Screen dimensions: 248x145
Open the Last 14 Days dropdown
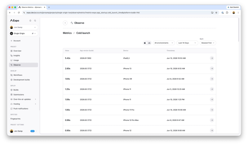(x=187, y=43)
